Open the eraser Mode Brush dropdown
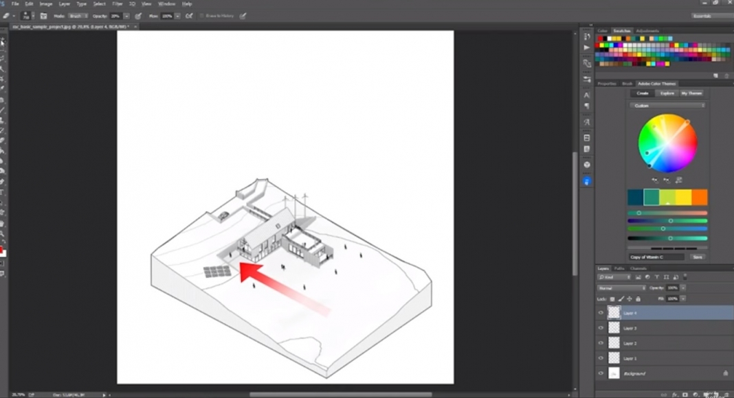The height and width of the screenshot is (398, 734). click(78, 15)
